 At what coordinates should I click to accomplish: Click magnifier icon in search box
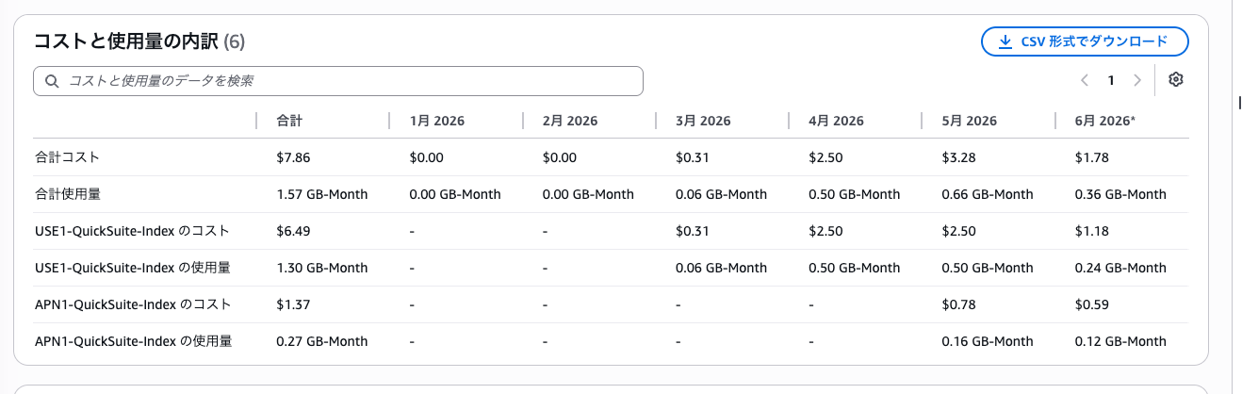(x=52, y=81)
